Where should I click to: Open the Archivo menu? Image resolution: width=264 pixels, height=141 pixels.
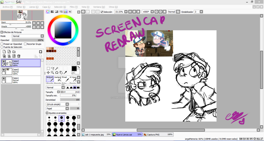coord(7,7)
